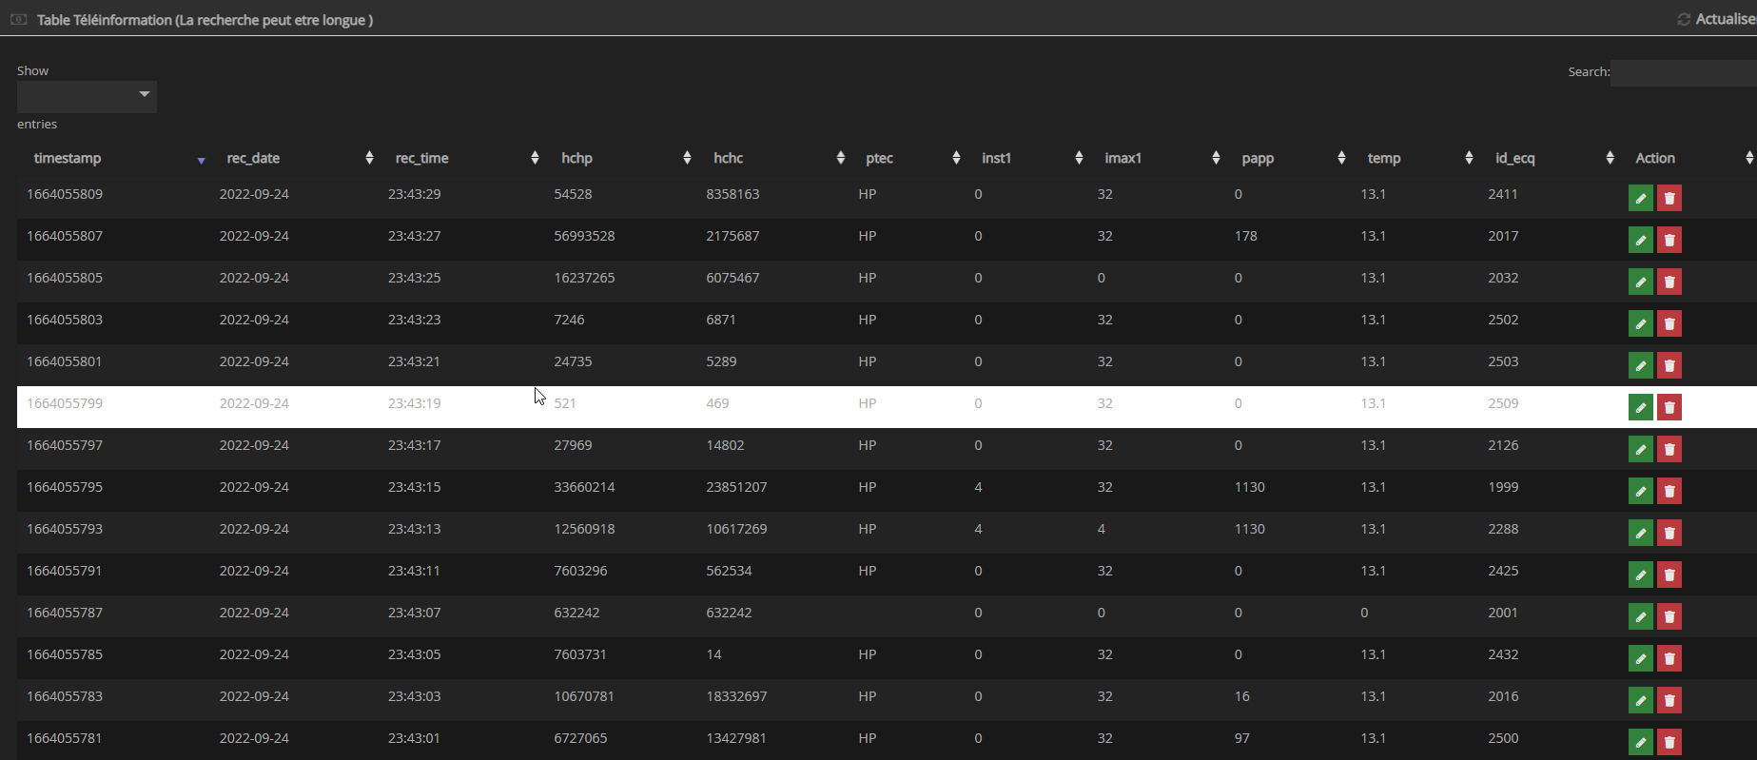This screenshot has width=1757, height=760.
Task: Edit the row with timestamp 1664055785
Action: (1640, 658)
